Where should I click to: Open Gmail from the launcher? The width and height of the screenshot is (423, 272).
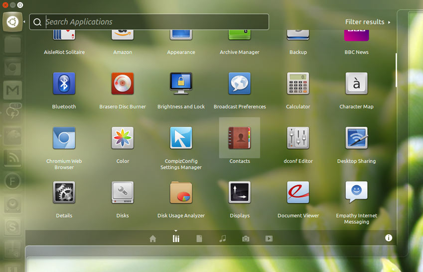pos(12,90)
